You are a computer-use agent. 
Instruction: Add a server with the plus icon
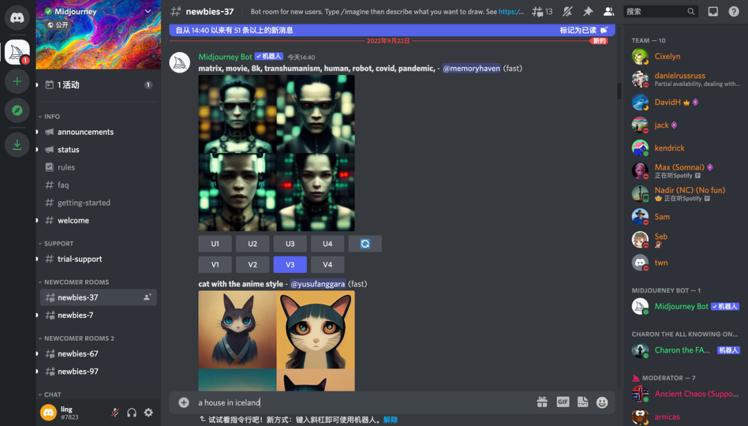pos(17,82)
